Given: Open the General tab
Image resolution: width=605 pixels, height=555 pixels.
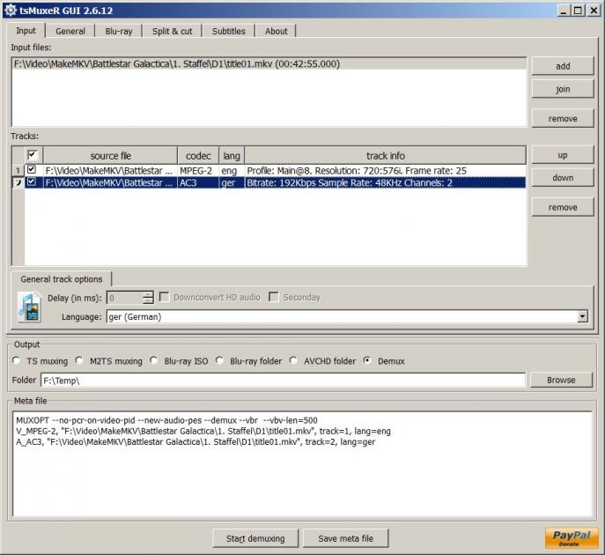Looking at the screenshot, I should (70, 31).
